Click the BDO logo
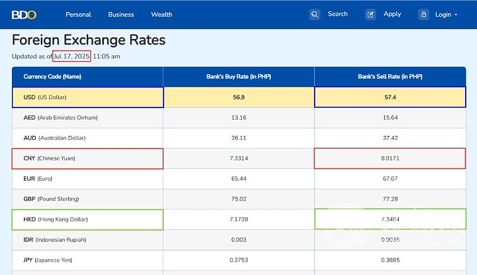Screen dimensions: 477x275 pyautogui.click(x=24, y=15)
